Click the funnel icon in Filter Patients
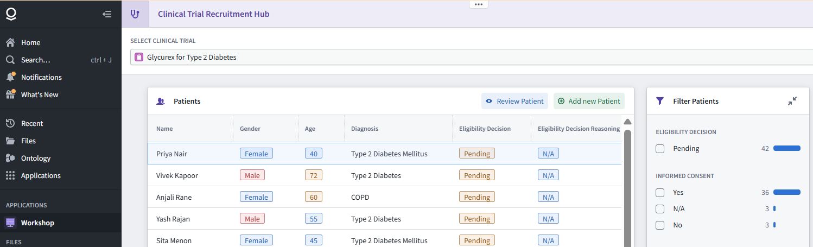 (x=660, y=101)
